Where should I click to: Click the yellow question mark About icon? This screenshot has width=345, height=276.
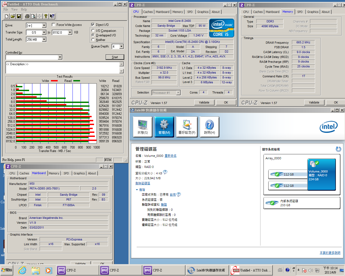pos(46,16)
